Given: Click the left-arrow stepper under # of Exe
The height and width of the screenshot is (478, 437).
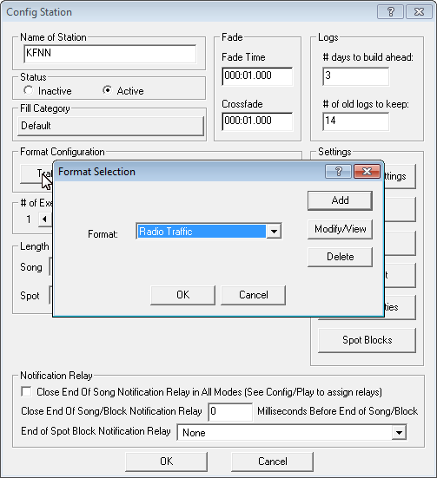Looking at the screenshot, I should [x=44, y=219].
